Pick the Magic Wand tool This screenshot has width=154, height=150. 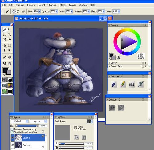[10, 34]
